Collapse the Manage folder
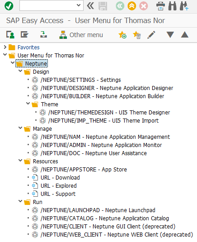Screen dimensions: 197x242 click(x=20, y=128)
